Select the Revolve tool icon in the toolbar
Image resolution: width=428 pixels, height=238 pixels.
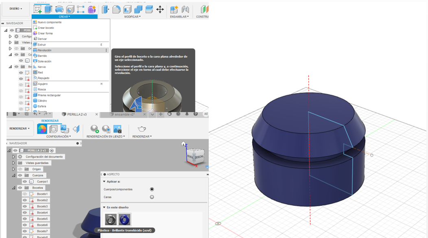tap(59, 9)
